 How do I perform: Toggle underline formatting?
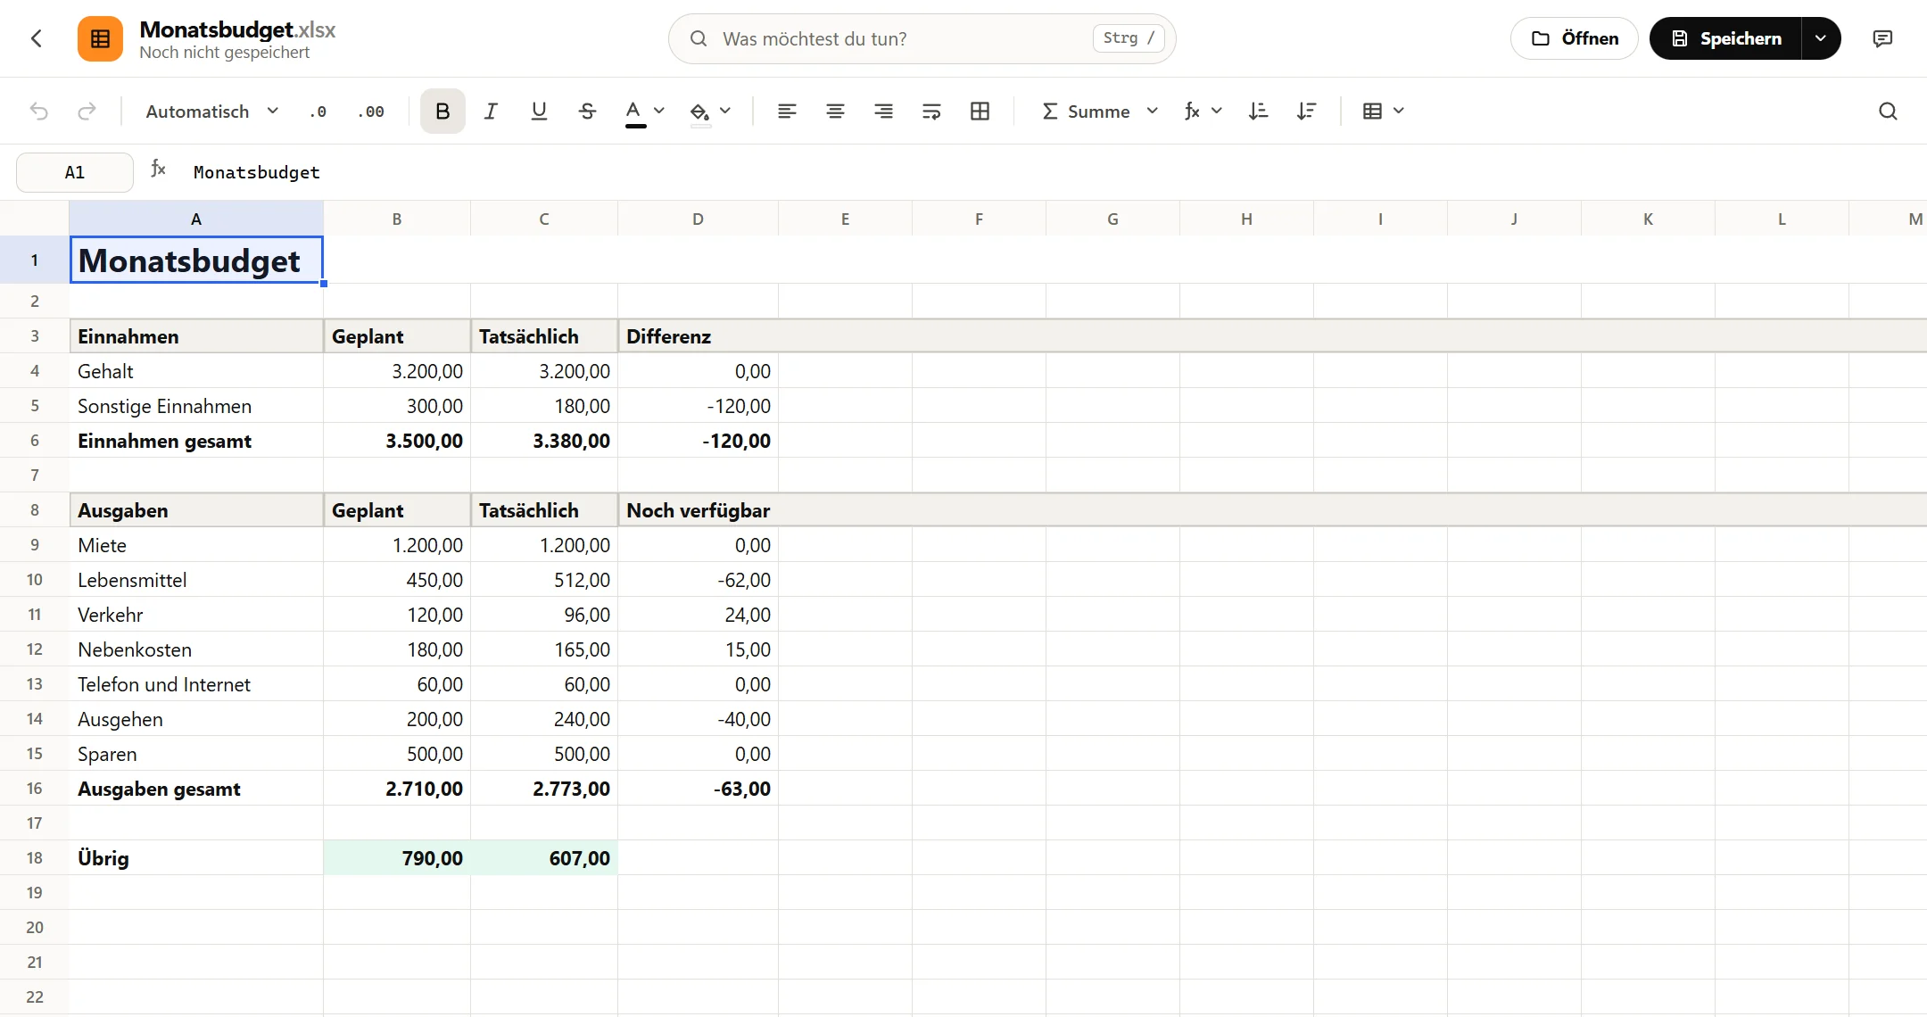(x=539, y=112)
